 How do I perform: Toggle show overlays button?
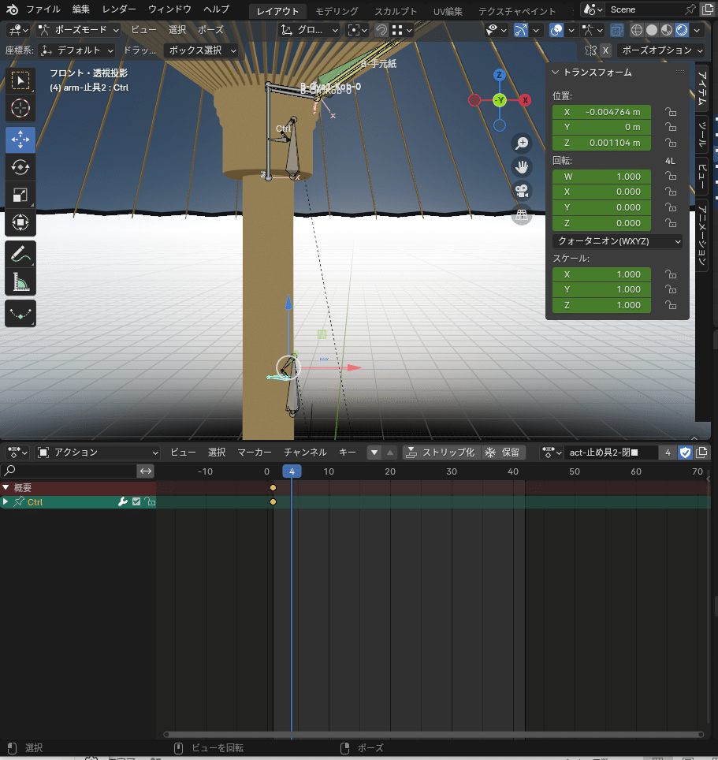[556, 30]
